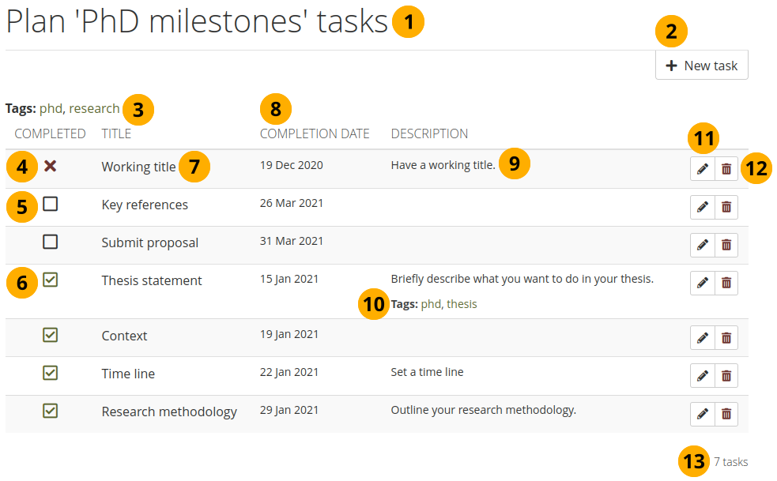Image resolution: width=777 pixels, height=481 pixels.
Task: Uncheck the Thesis statement checkbox
Action: pyautogui.click(x=51, y=280)
